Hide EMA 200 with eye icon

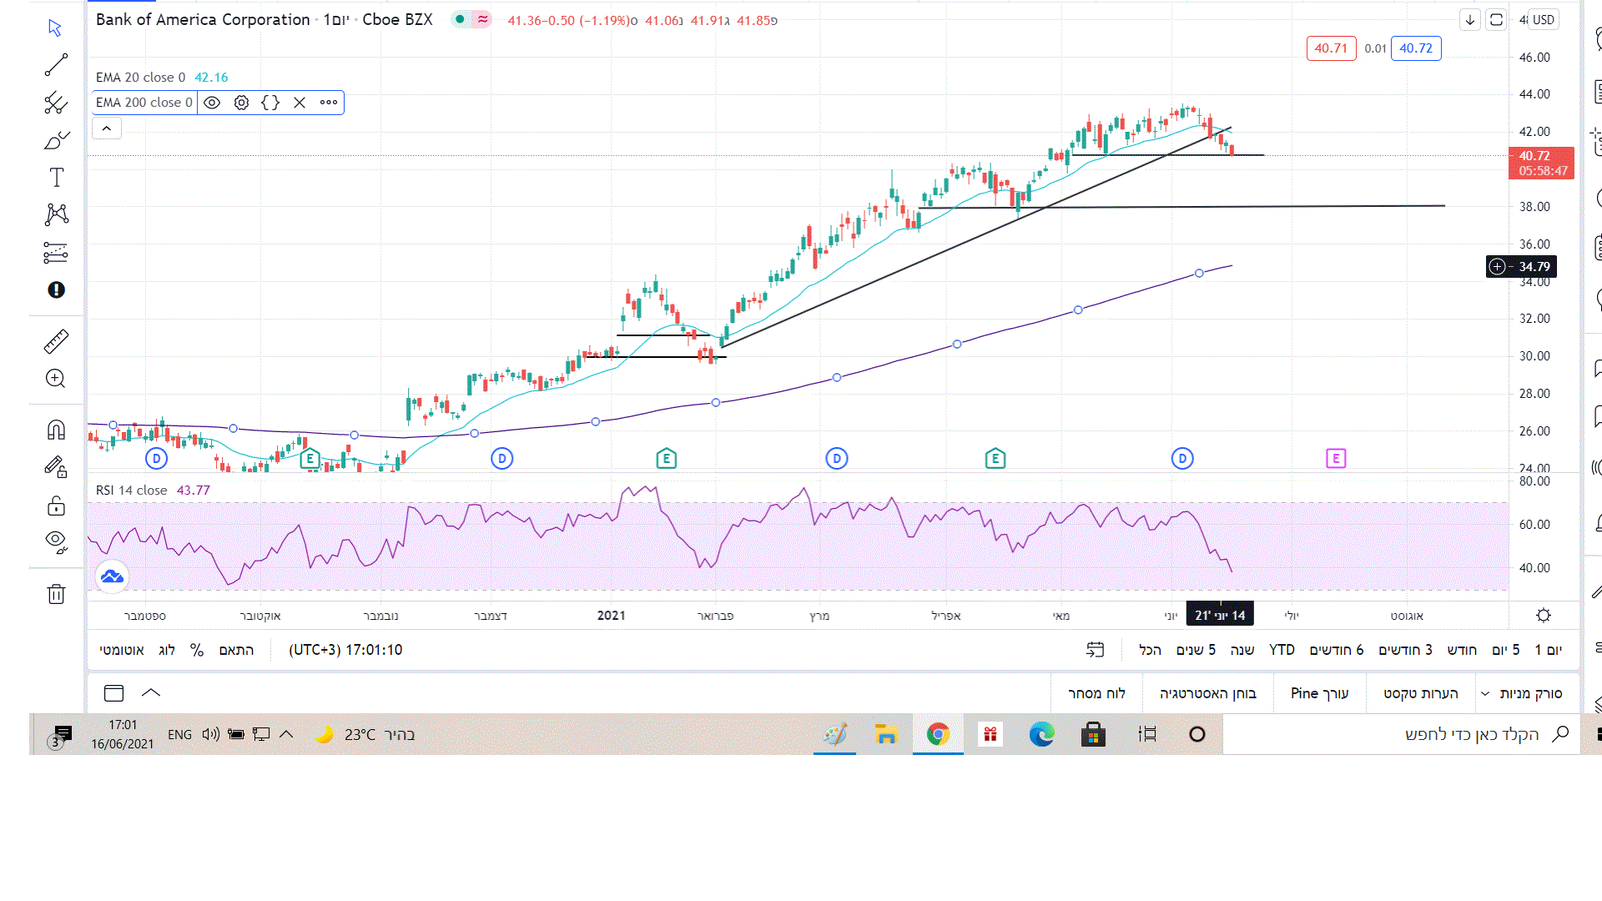pyautogui.click(x=212, y=103)
